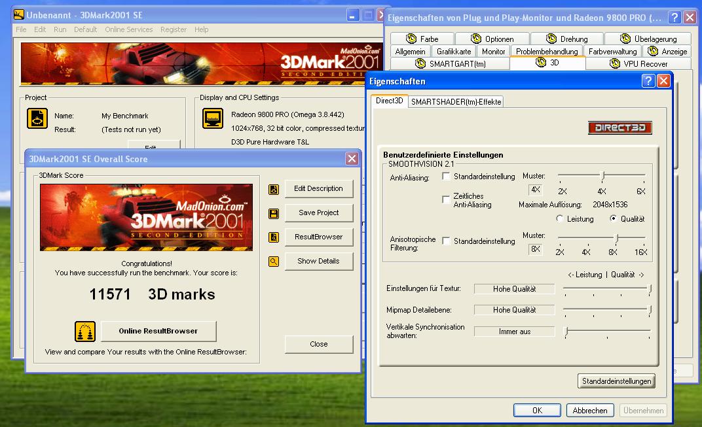702x427 pixels.
Task: Click the Save Project floppy disk icon
Action: (274, 213)
